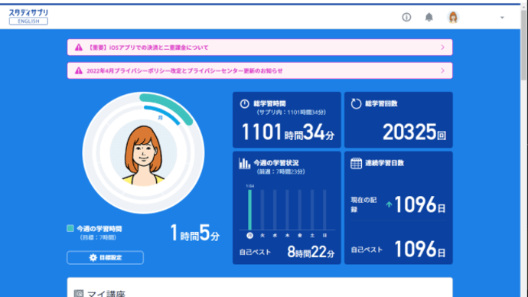Open the notification bell

coord(429,17)
